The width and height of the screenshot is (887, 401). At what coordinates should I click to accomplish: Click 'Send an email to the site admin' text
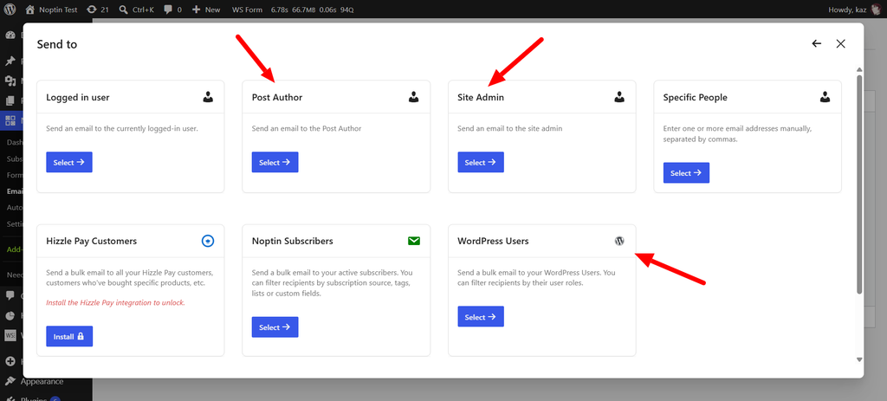[x=509, y=128]
